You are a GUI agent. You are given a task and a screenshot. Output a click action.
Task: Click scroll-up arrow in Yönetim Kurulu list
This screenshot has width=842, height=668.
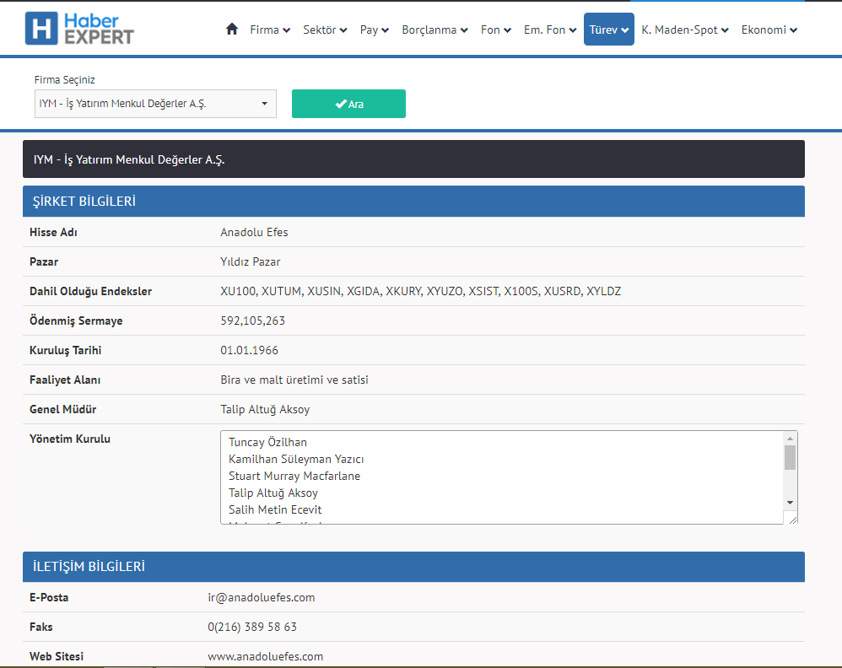click(790, 439)
